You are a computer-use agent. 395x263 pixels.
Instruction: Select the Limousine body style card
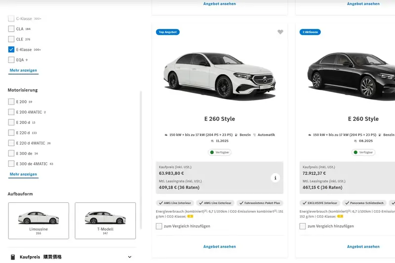(39, 221)
